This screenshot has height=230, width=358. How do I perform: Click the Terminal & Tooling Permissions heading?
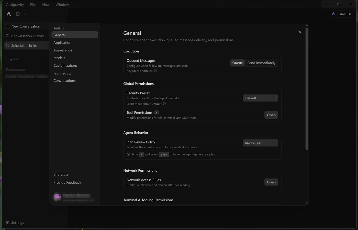coord(148,200)
